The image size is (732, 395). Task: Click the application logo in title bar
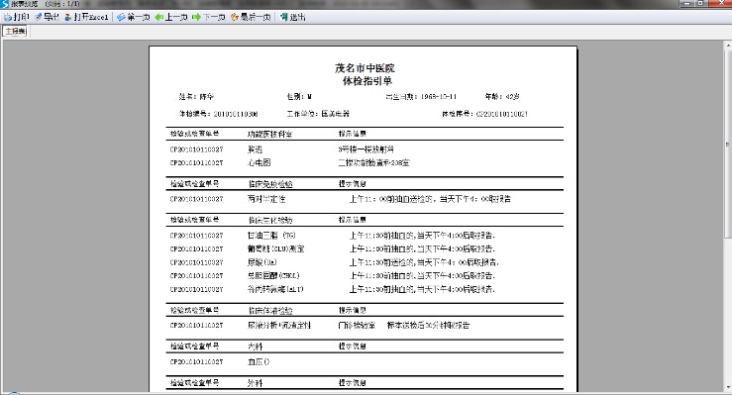pyautogui.click(x=5, y=4)
